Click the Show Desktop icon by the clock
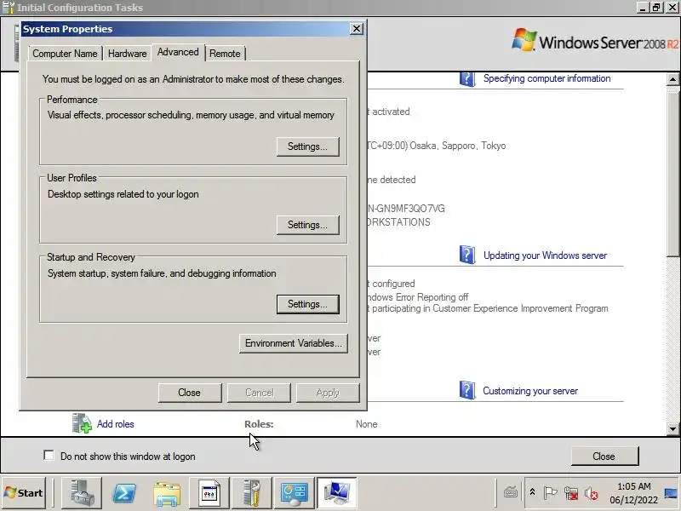Viewport: 681px width, 511px height. click(671, 493)
